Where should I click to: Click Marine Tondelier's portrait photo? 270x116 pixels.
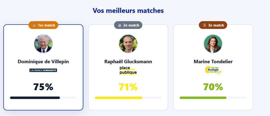213,44
